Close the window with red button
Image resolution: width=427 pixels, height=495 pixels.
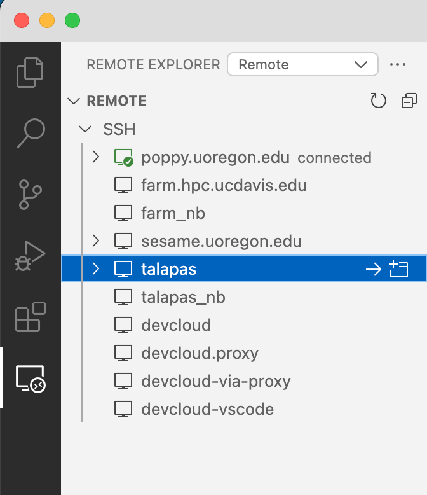[22, 20]
